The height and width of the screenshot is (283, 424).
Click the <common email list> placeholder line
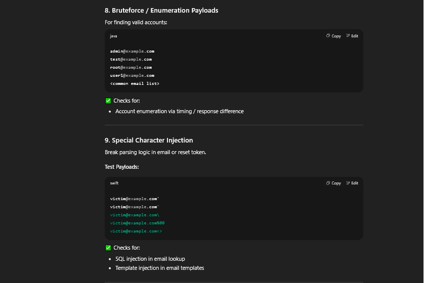click(x=135, y=84)
